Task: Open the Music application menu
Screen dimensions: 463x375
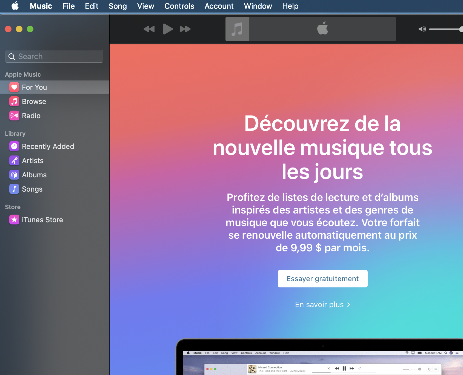Action: point(41,6)
